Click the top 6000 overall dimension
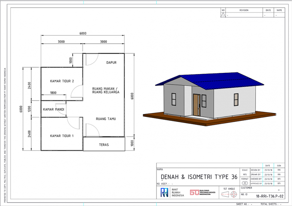292x206 pixels. [83, 33]
